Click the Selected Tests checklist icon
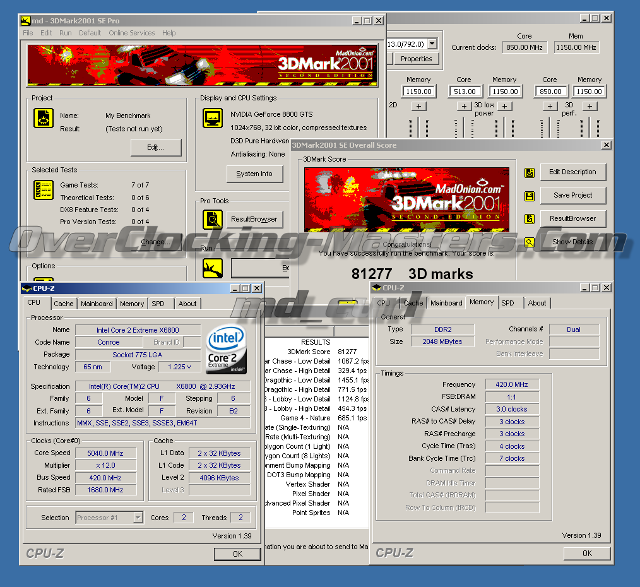The width and height of the screenshot is (640, 587). (x=44, y=190)
